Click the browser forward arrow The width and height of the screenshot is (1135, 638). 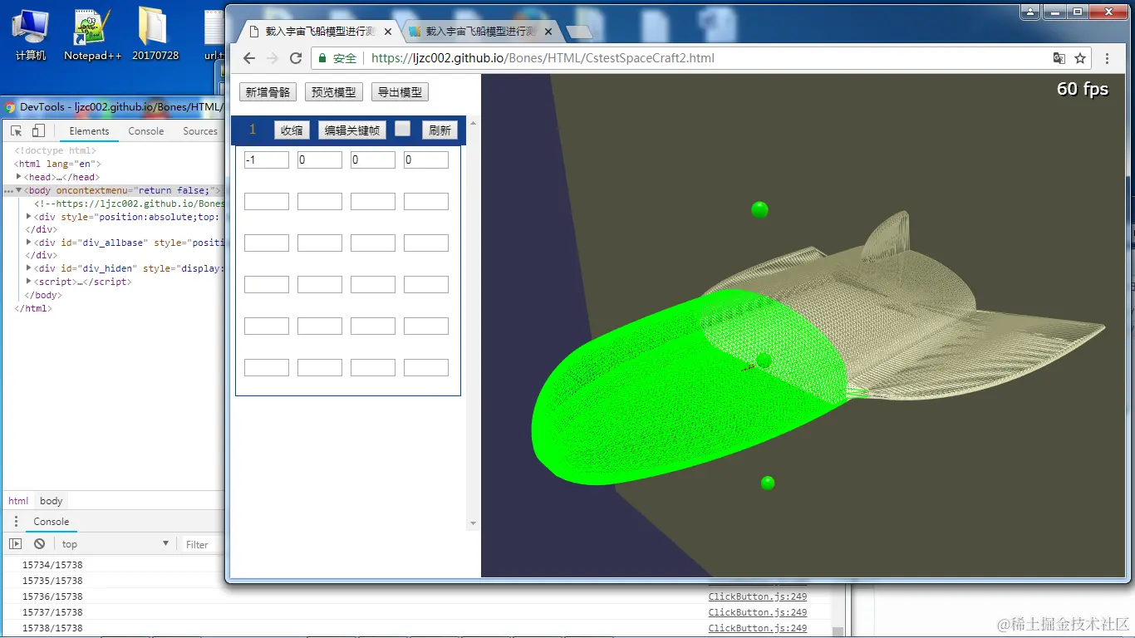[272, 58]
